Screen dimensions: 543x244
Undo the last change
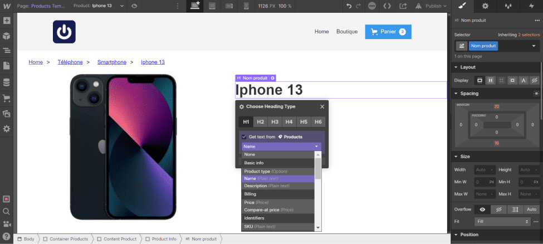(349, 6)
